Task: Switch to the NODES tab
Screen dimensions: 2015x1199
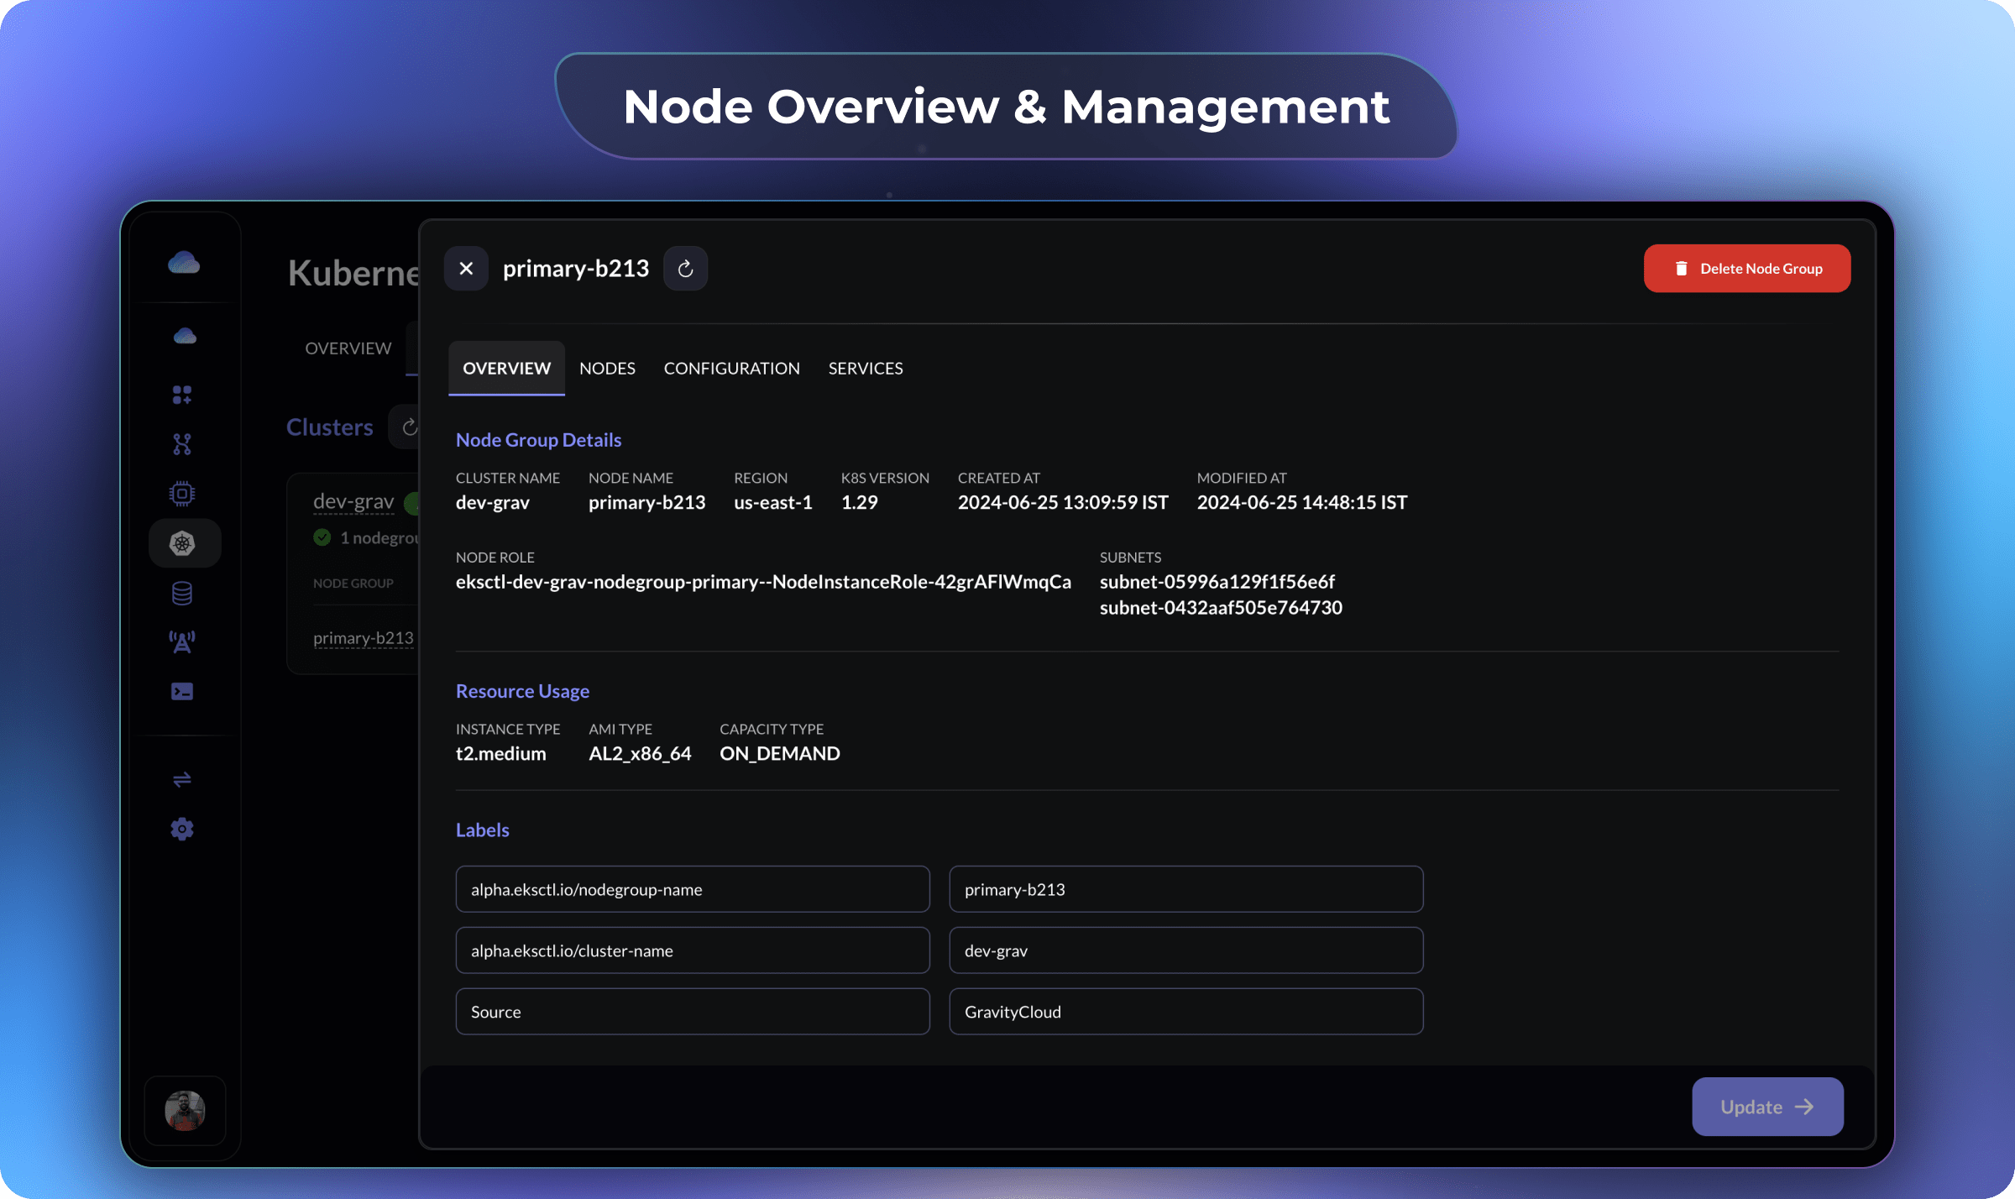Action: click(x=607, y=368)
